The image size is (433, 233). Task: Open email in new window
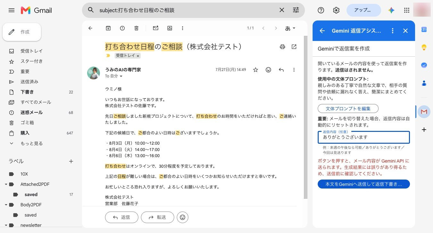294,47
